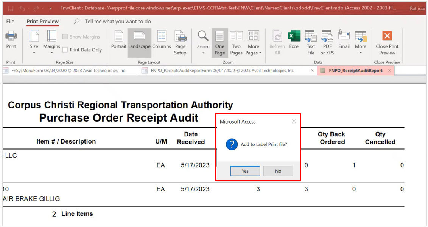
Task: Select Portrait page orientation
Action: pos(119,40)
